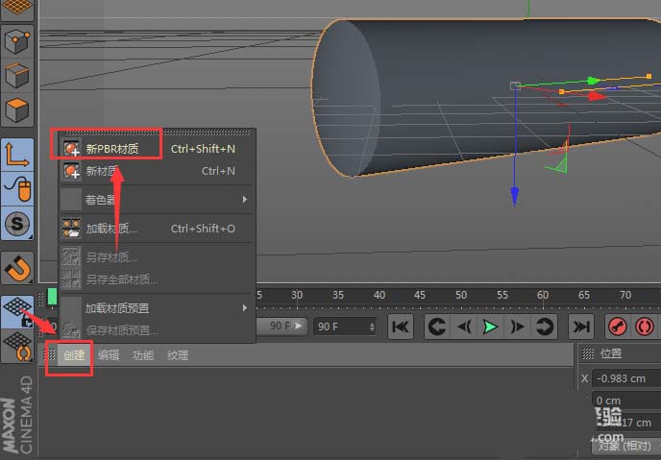Click the texture grid icon at toolbar top
This screenshot has width=661, height=460.
17,8
